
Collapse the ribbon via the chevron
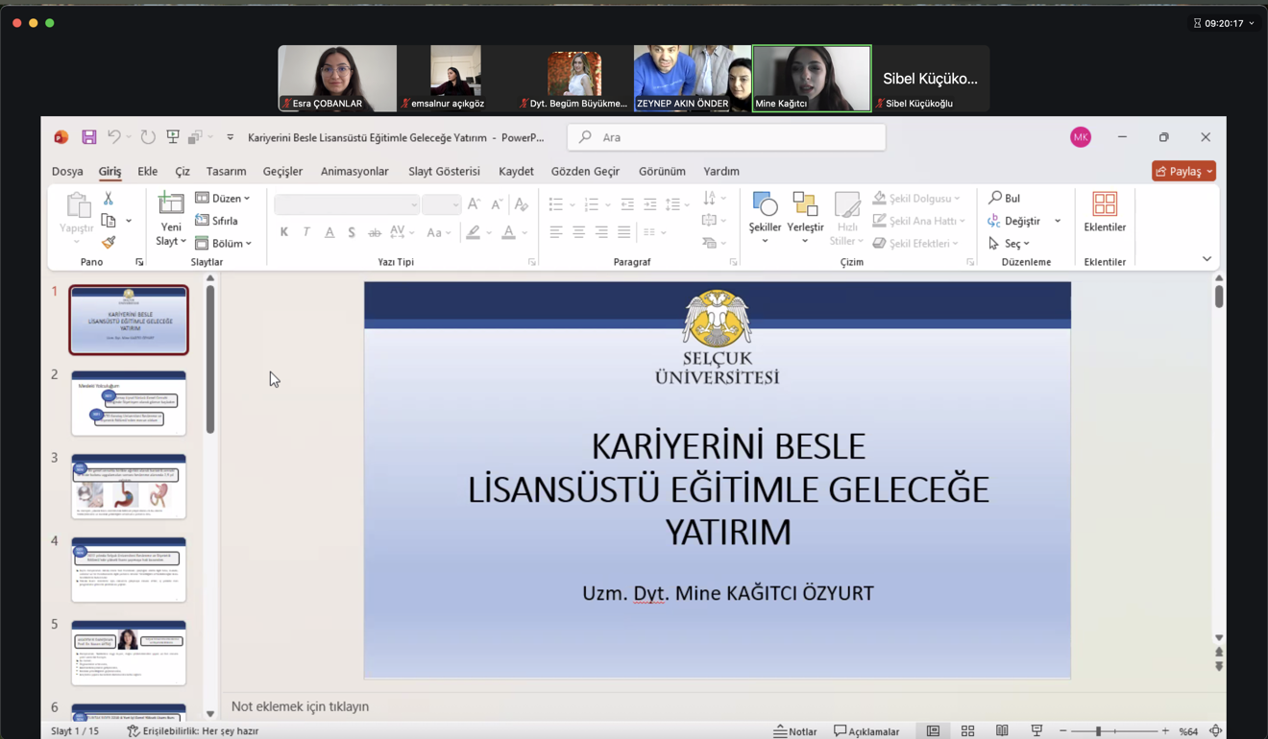pyautogui.click(x=1207, y=258)
